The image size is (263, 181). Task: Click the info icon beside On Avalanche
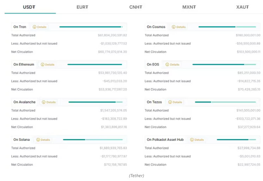(44, 102)
